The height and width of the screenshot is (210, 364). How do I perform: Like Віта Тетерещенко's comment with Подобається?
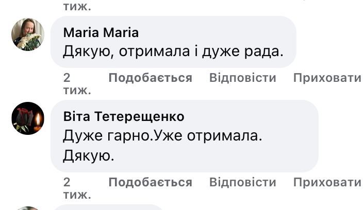tap(150, 183)
